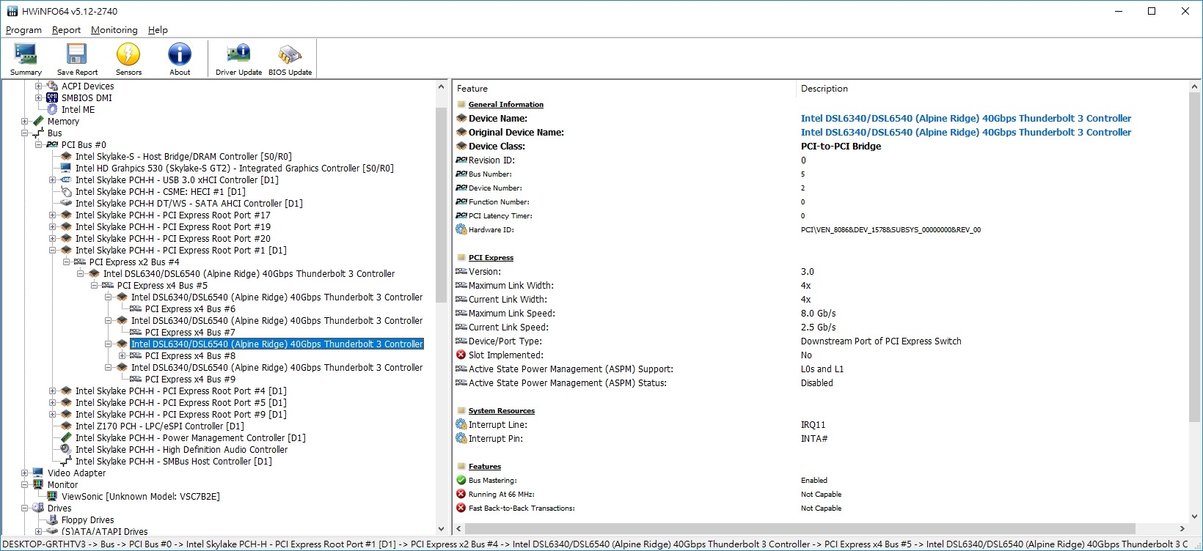The width and height of the screenshot is (1203, 551).
Task: Click the SMBIOS DMI icon
Action: (52, 98)
